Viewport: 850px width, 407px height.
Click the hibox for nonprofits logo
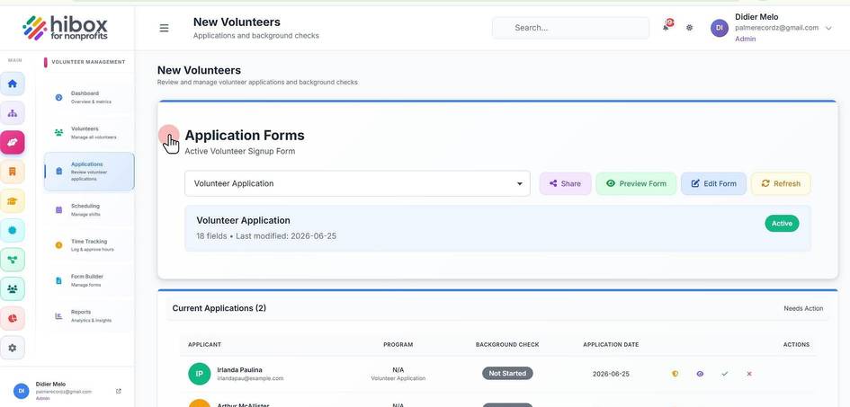click(65, 28)
